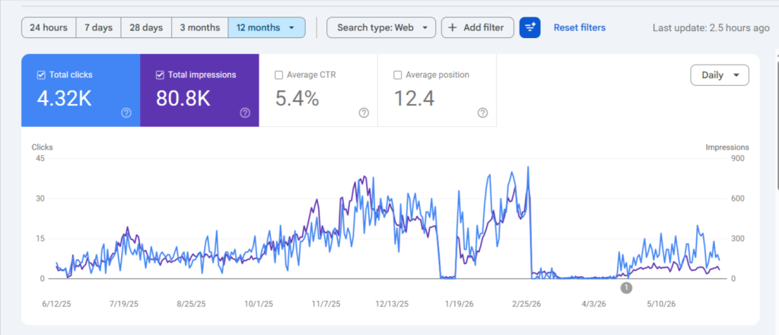Select the 24 hours date range

click(x=49, y=28)
